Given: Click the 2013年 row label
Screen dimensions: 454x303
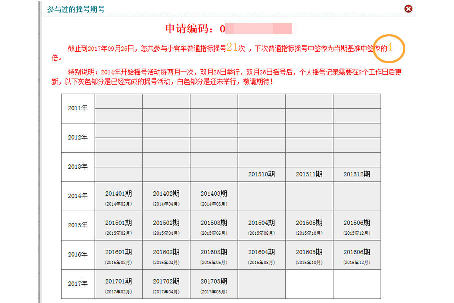Looking at the screenshot, I should click(x=78, y=167).
